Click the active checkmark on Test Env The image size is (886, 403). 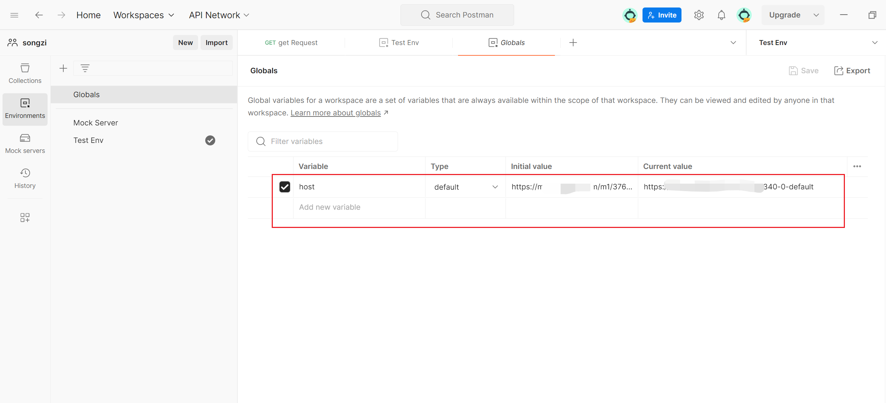click(x=210, y=140)
